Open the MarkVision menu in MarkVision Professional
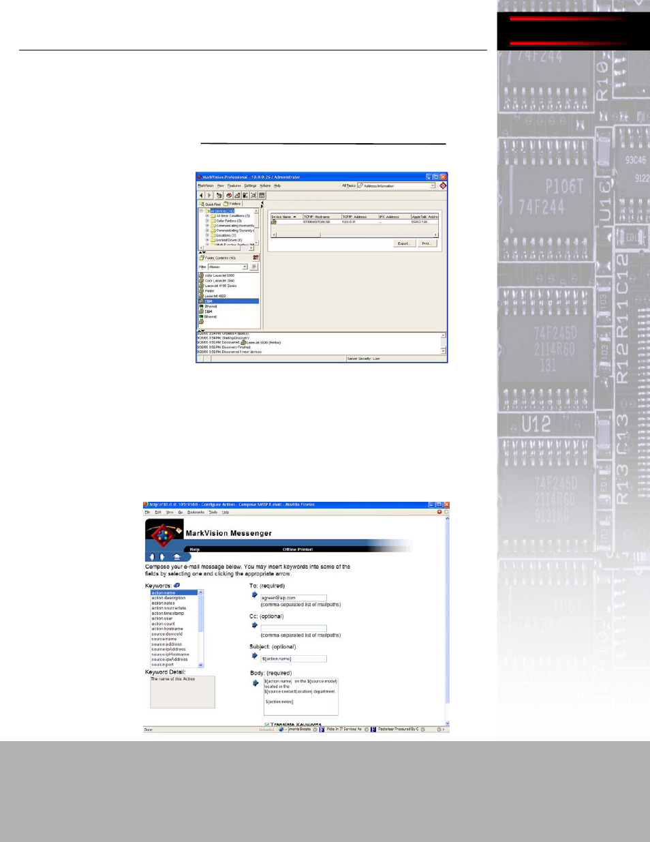Image resolution: width=650 pixels, height=842 pixels. [206, 185]
